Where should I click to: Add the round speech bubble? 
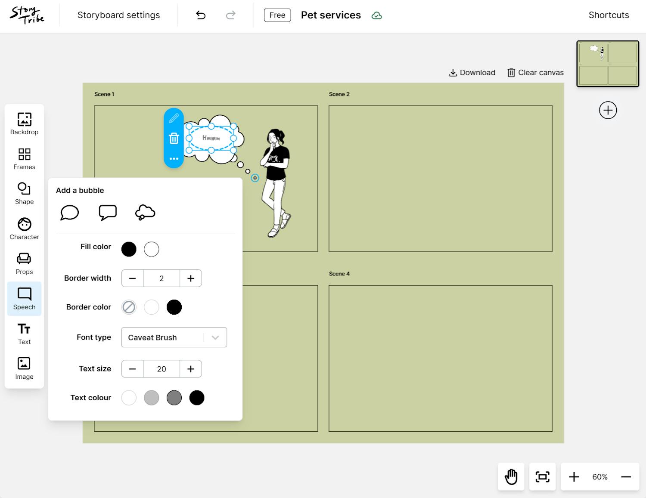(x=70, y=213)
